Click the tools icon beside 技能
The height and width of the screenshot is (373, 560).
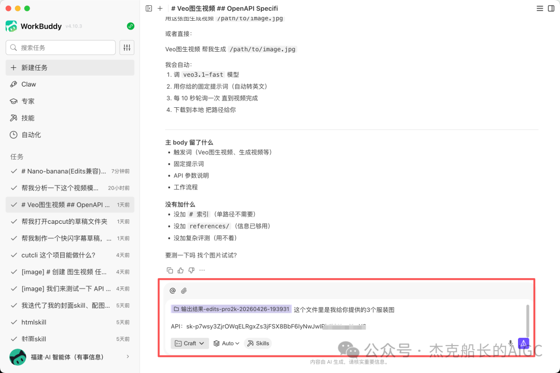13,118
